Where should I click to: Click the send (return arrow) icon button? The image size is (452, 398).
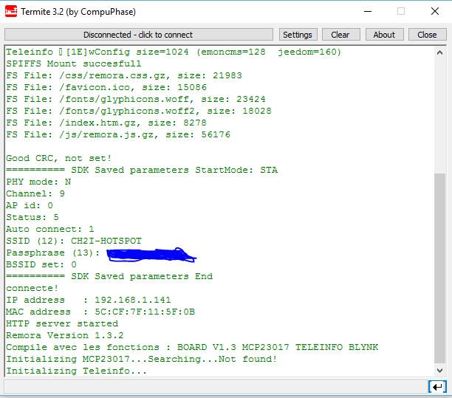pyautogui.click(x=437, y=387)
